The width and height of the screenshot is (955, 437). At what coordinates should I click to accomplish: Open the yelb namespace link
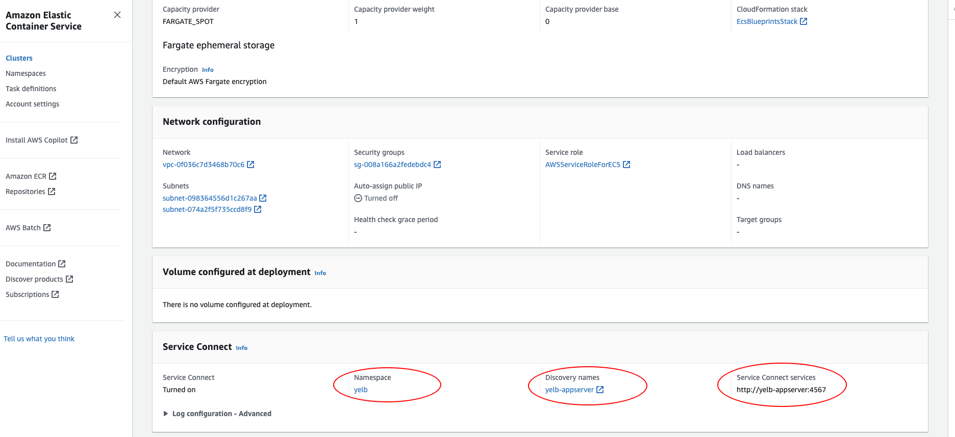pyautogui.click(x=361, y=390)
